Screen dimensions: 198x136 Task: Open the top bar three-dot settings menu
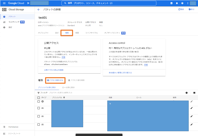point(188,3)
